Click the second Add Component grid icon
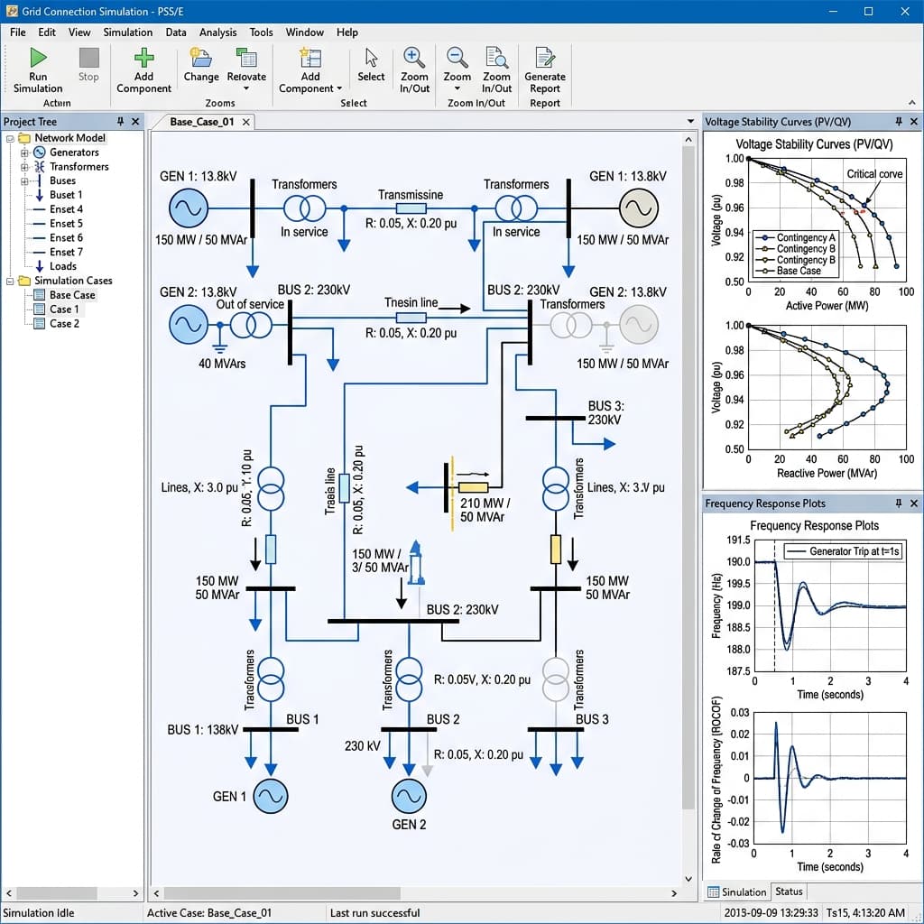 coord(310,58)
